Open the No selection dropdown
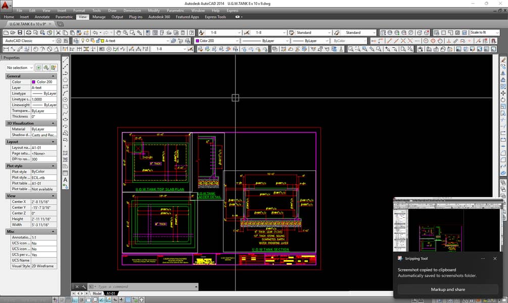The height and width of the screenshot is (303, 508). point(20,67)
